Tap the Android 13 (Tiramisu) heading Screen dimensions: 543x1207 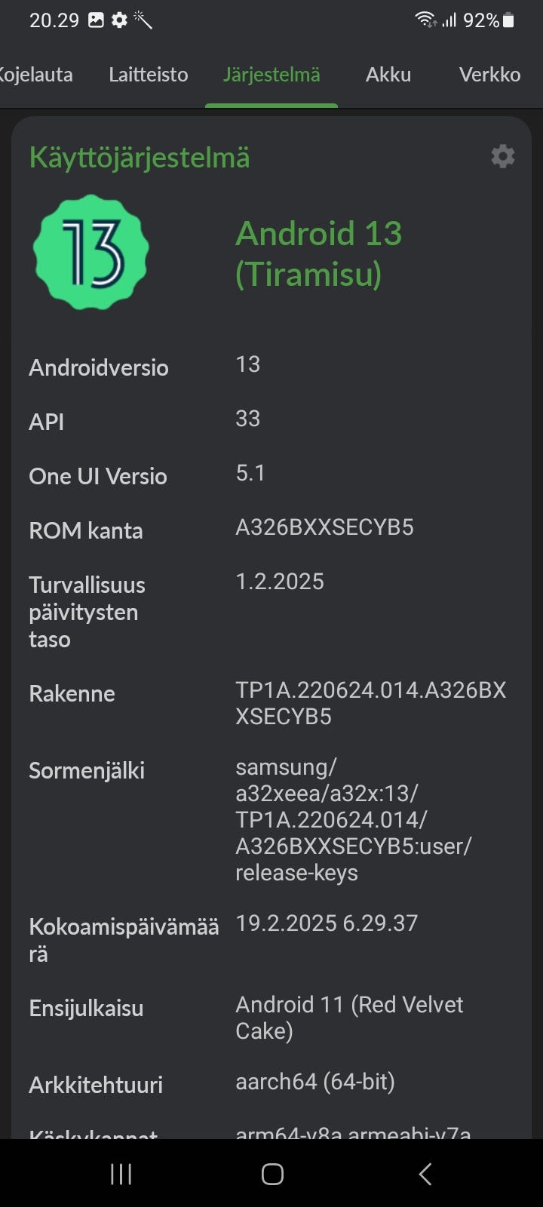click(x=318, y=253)
